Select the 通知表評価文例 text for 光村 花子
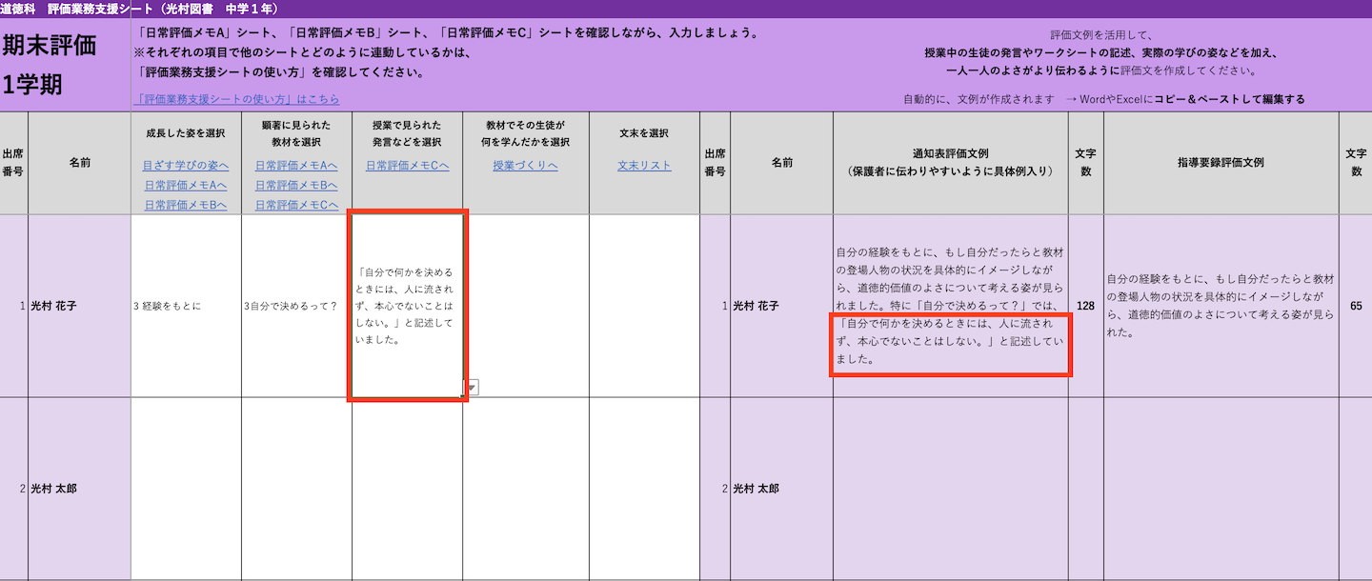 coord(949,305)
